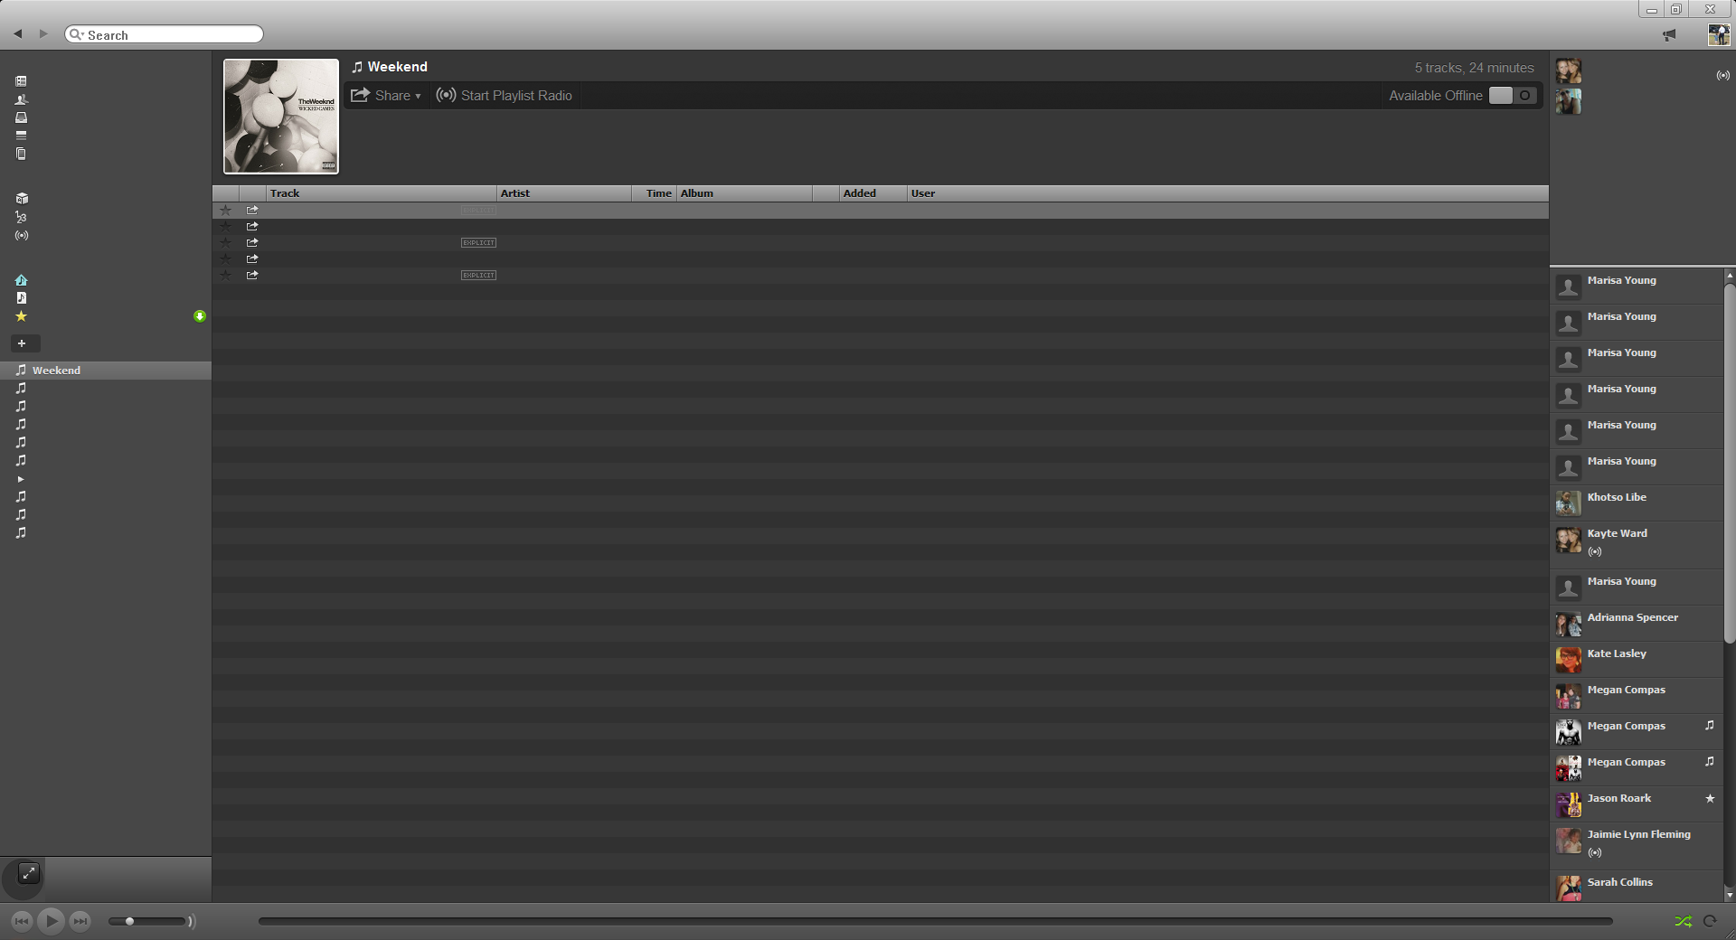
Task: Click Start Playlist Radio
Action: click(x=505, y=95)
